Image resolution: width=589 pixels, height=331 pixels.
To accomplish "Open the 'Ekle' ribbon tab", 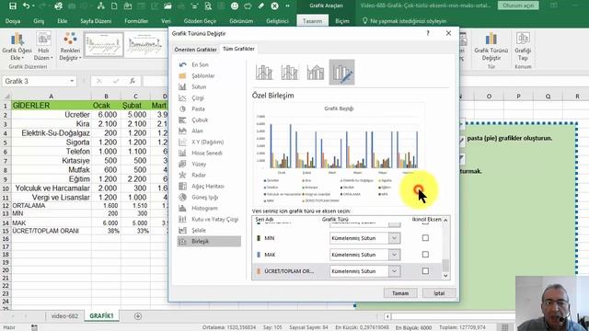I will coord(63,21).
